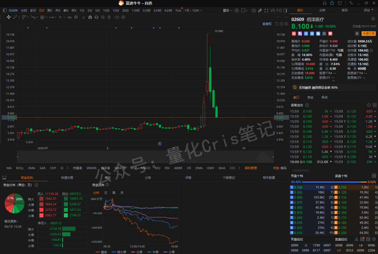Screen dimensions: 378x254
Task: Open the fullscreen chart view icon
Action: pyautogui.click(x=266, y=10)
